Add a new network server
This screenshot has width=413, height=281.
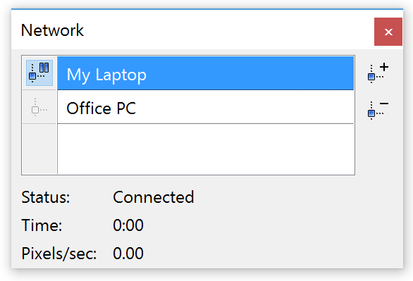pos(378,73)
